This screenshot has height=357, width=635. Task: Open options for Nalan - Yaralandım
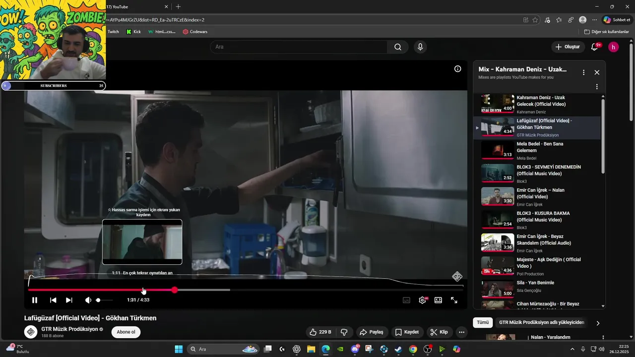603,338
